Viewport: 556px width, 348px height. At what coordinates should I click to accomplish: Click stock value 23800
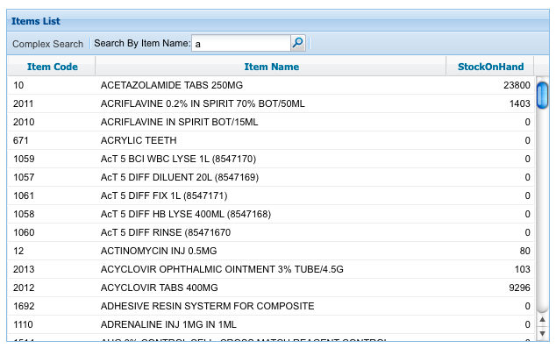[x=517, y=85]
